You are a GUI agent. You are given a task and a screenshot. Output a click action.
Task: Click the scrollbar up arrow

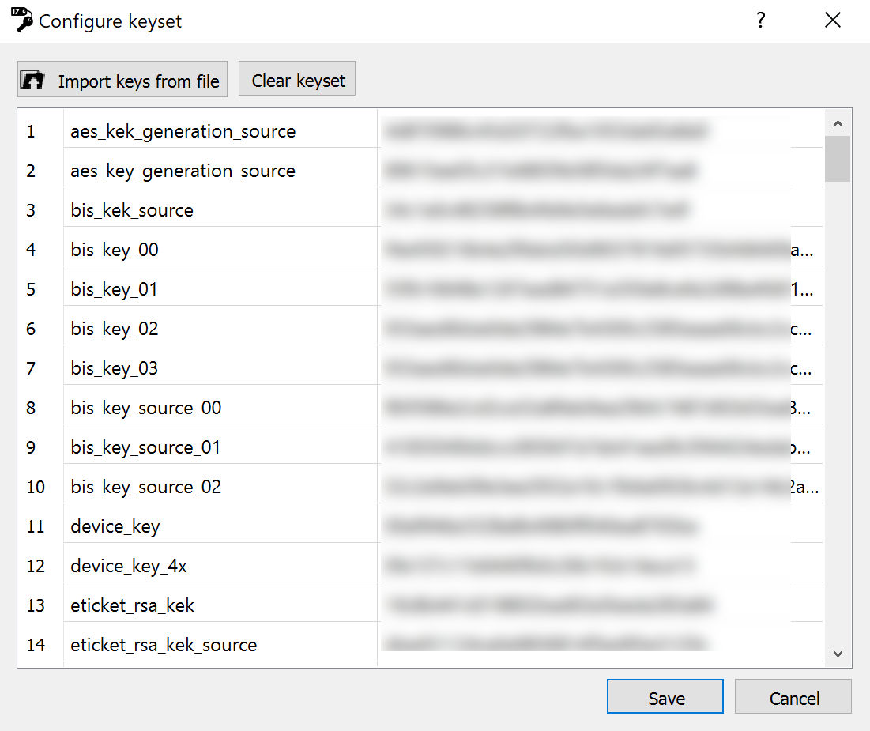(838, 123)
